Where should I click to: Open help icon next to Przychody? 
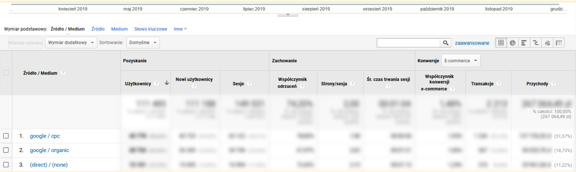click(553, 83)
